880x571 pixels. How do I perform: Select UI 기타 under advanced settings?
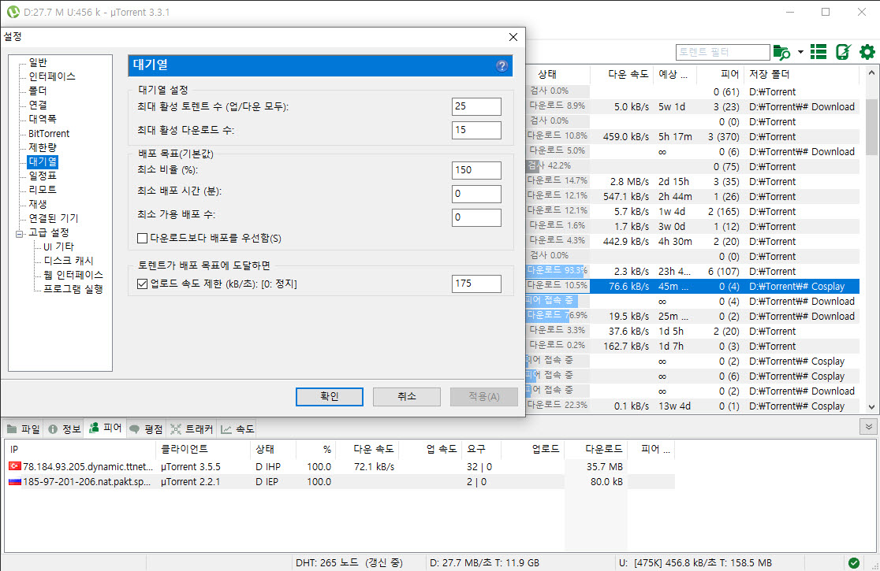coord(58,247)
